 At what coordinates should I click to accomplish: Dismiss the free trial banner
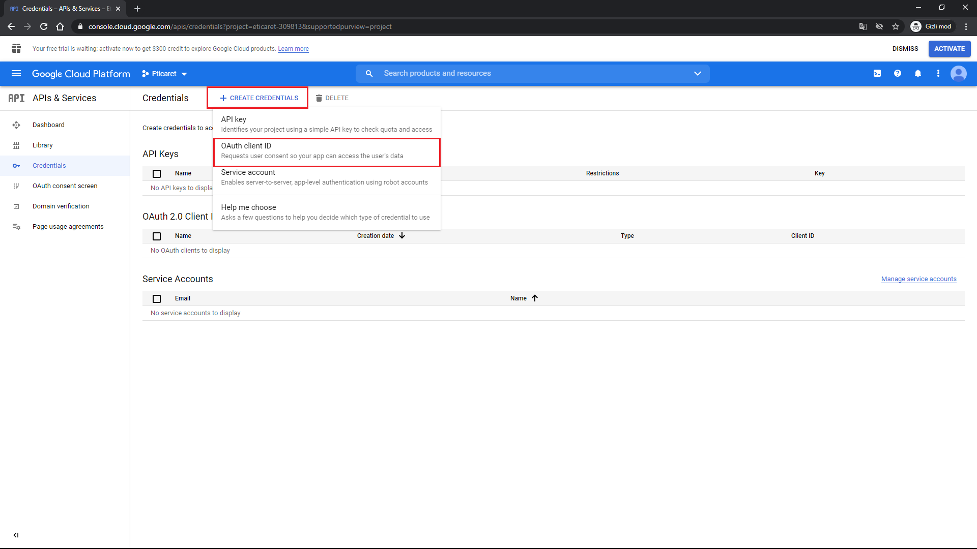tap(905, 49)
